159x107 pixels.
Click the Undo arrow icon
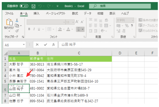coord(40,6)
